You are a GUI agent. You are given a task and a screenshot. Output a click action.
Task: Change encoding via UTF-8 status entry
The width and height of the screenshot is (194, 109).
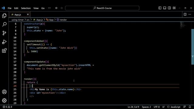click(x=156, y=107)
